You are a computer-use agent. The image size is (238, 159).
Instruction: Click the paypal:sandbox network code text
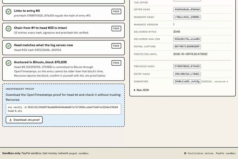[79, 153]
